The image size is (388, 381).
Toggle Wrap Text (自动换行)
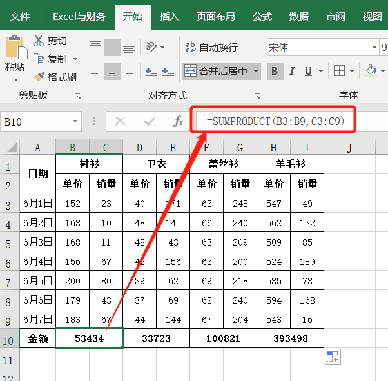click(212, 47)
